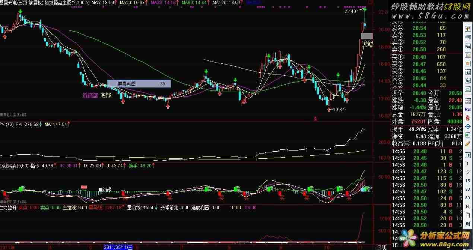Click the 买② 20.47 bid row
473x250 pixels.
tap(426, 64)
